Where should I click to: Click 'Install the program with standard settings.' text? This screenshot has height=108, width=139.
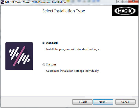click(73, 49)
